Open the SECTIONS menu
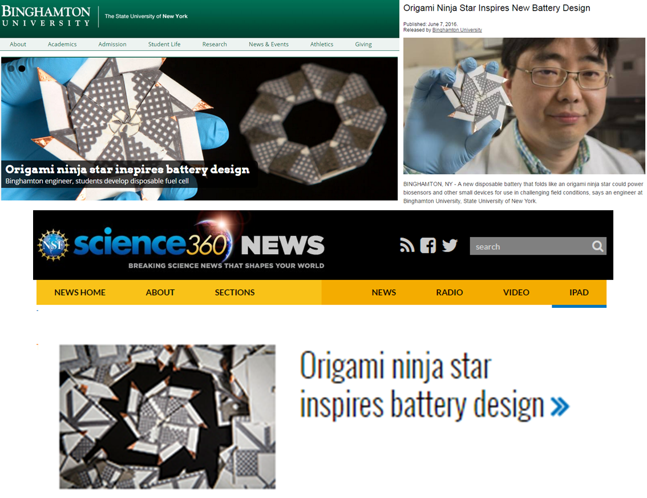The width and height of the screenshot is (647, 498). tap(234, 292)
